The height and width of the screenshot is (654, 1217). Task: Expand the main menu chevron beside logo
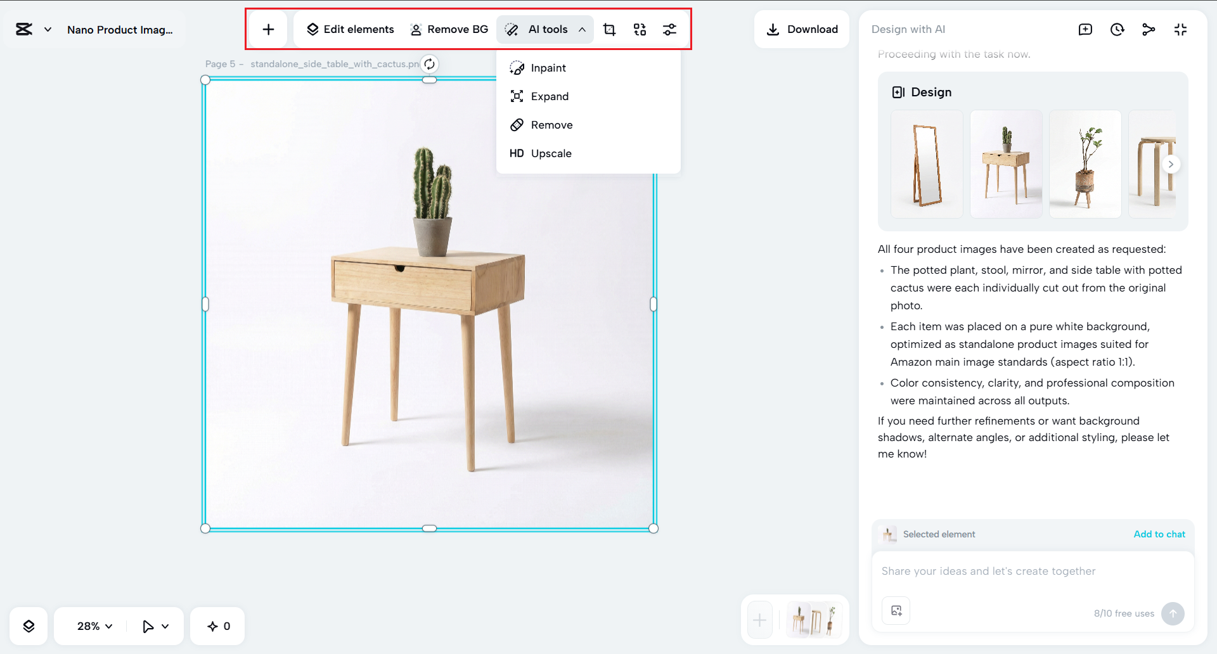click(x=48, y=29)
